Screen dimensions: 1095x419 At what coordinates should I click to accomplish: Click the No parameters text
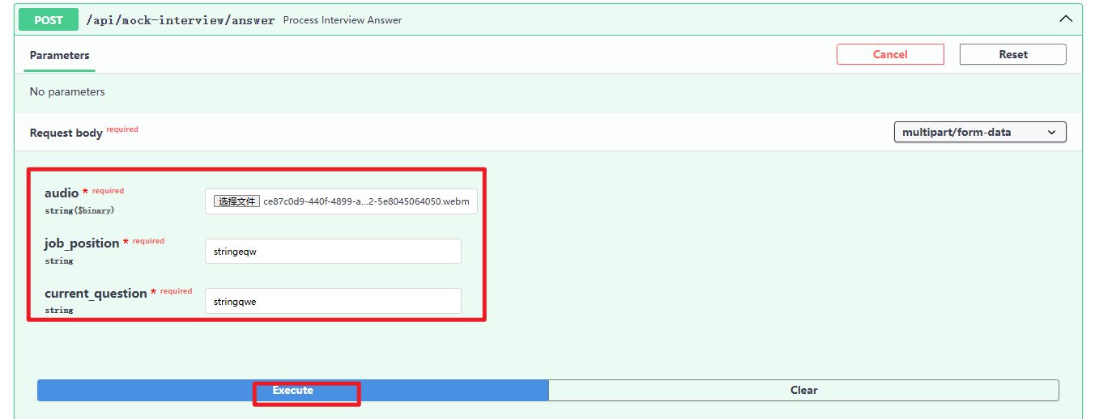pyautogui.click(x=67, y=92)
